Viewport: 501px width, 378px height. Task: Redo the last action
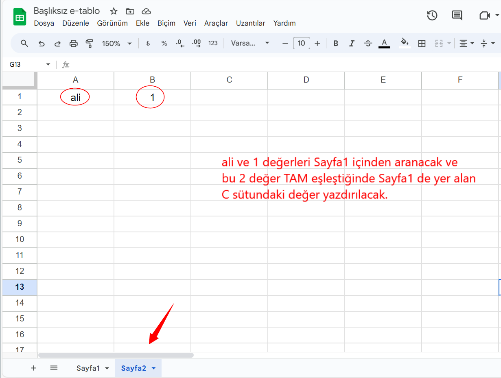[57, 43]
